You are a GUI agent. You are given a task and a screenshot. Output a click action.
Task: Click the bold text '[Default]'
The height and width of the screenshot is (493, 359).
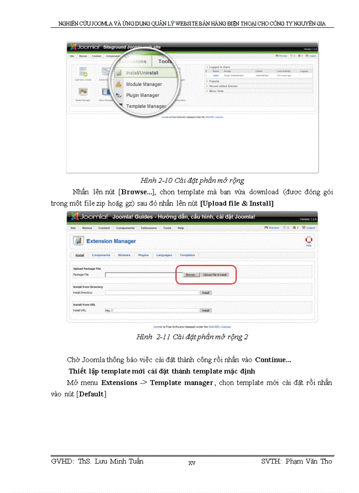[91, 394]
